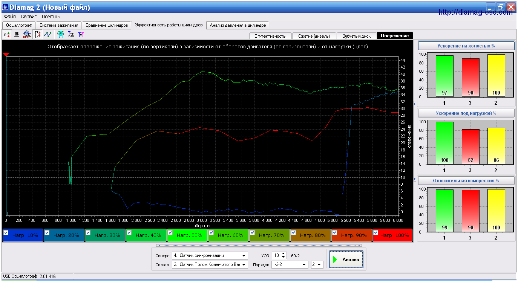Switch to the Анализ давления в цилиндре tab

coord(238,25)
